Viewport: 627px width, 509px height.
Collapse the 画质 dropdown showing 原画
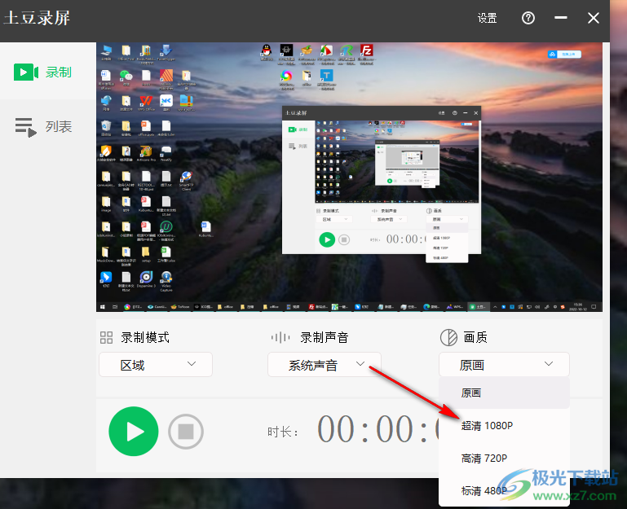(x=504, y=364)
